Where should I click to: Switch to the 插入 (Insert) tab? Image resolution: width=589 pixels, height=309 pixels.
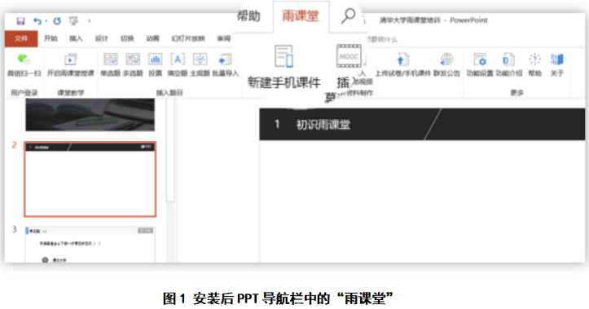(76, 38)
